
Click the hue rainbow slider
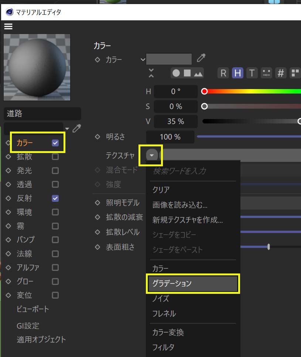coord(251,91)
